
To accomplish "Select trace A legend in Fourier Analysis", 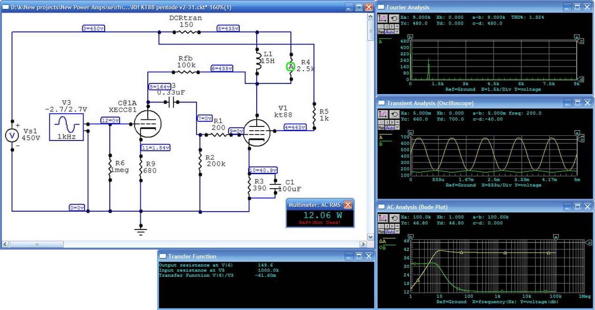I will [x=381, y=41].
